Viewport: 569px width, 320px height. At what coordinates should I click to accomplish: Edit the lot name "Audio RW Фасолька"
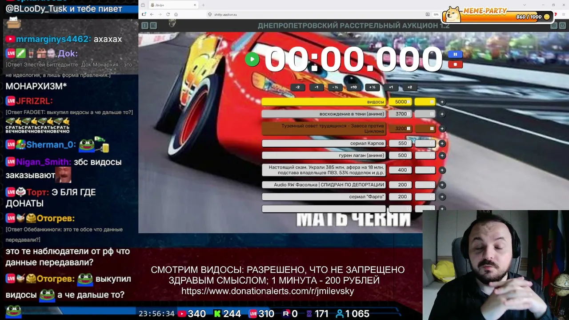[324, 185]
